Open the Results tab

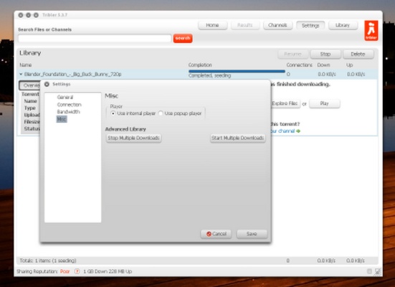click(245, 25)
